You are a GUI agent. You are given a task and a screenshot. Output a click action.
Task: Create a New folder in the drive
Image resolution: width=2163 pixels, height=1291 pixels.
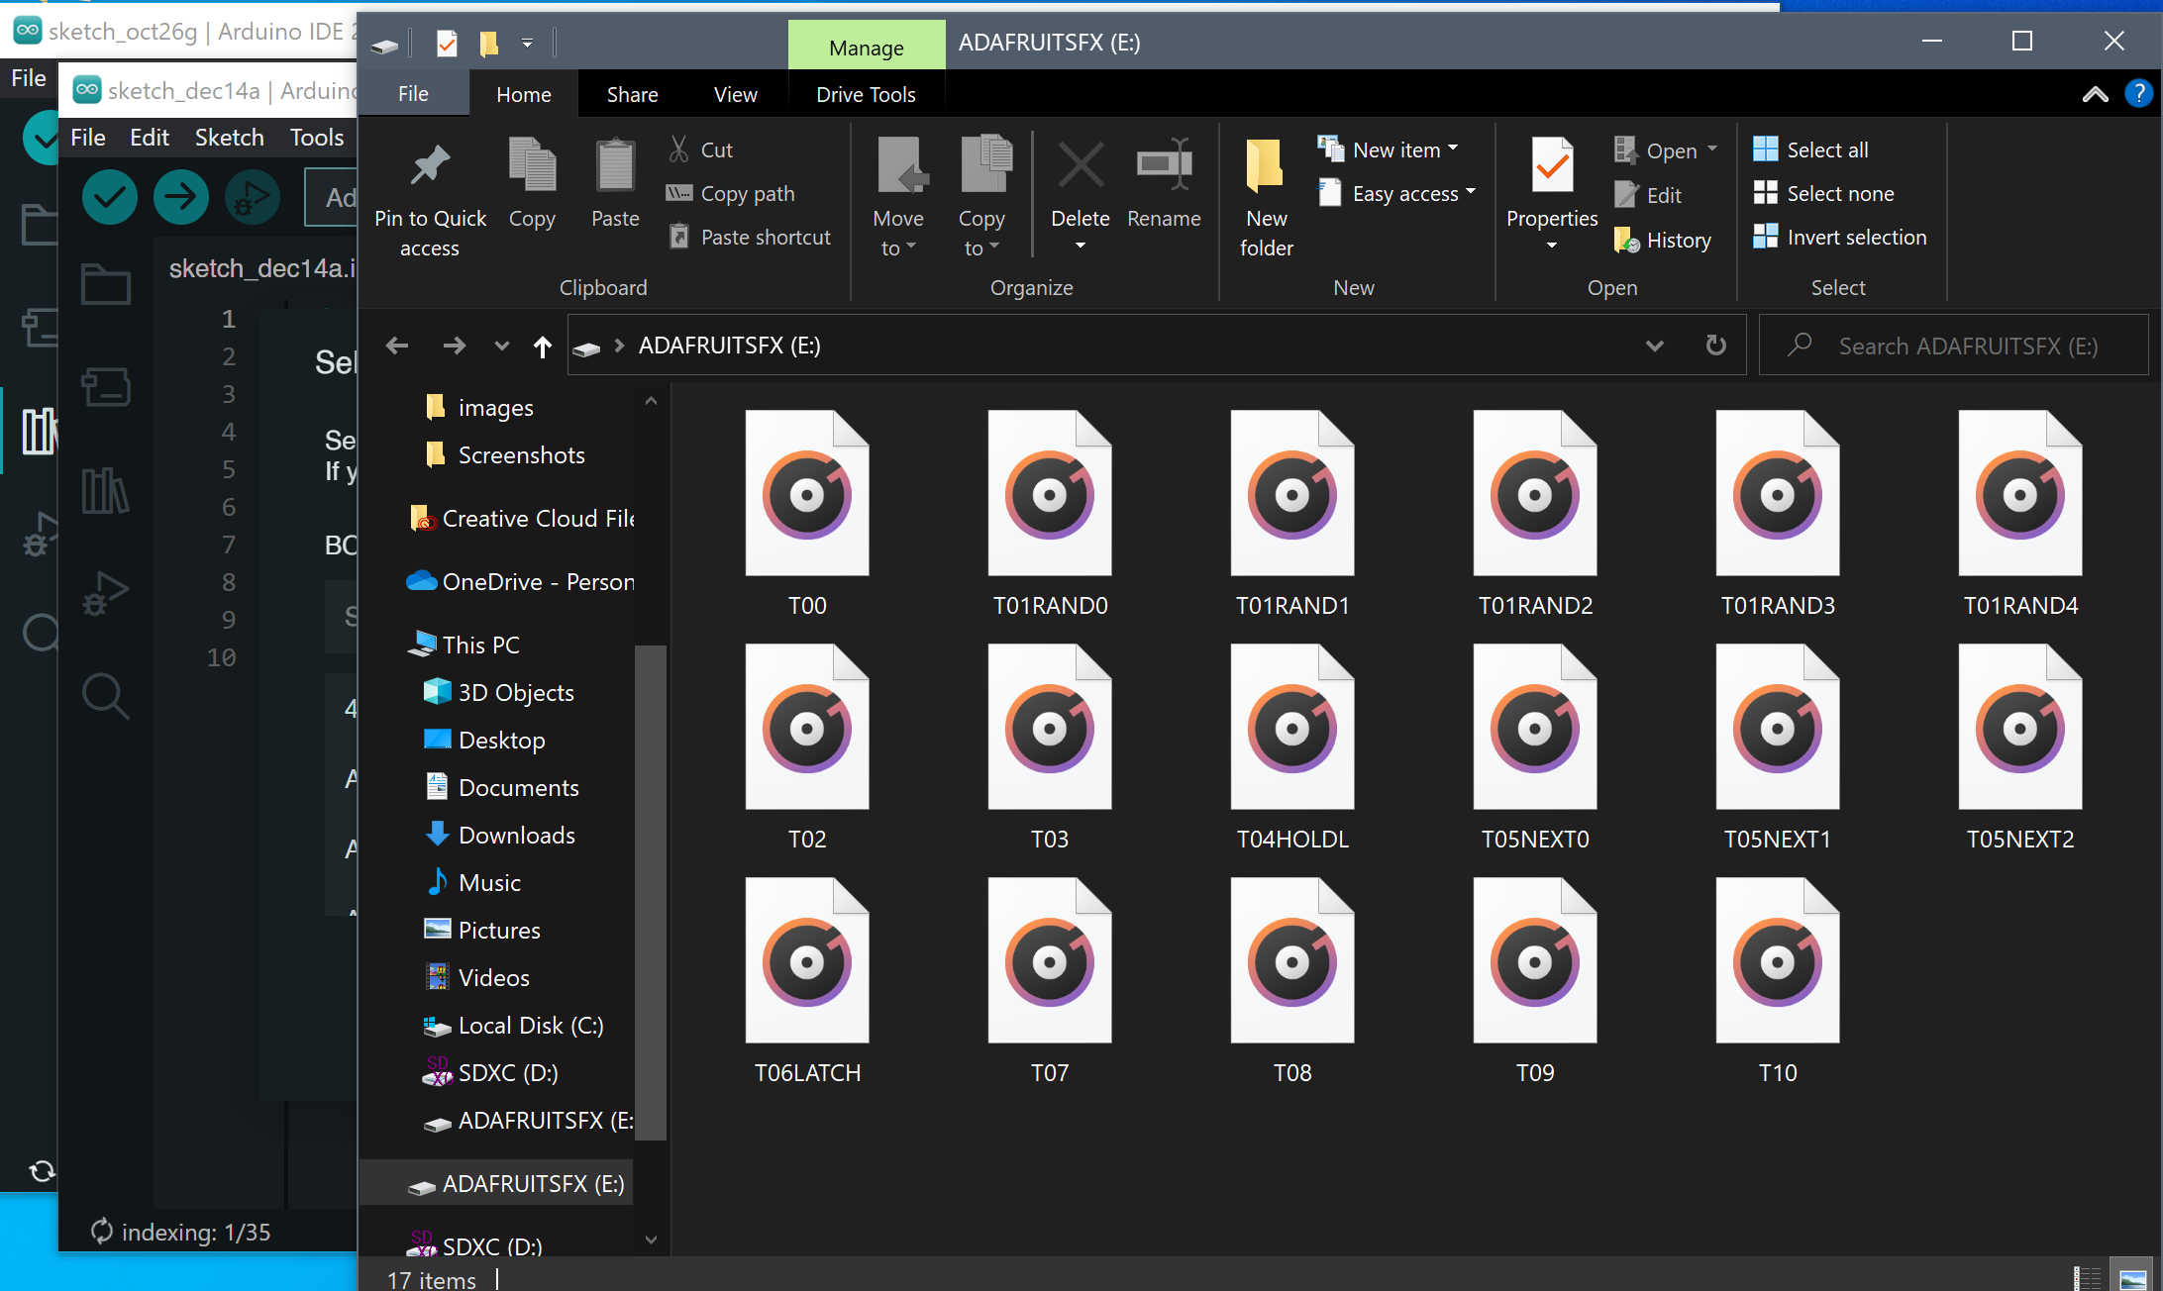click(1265, 195)
